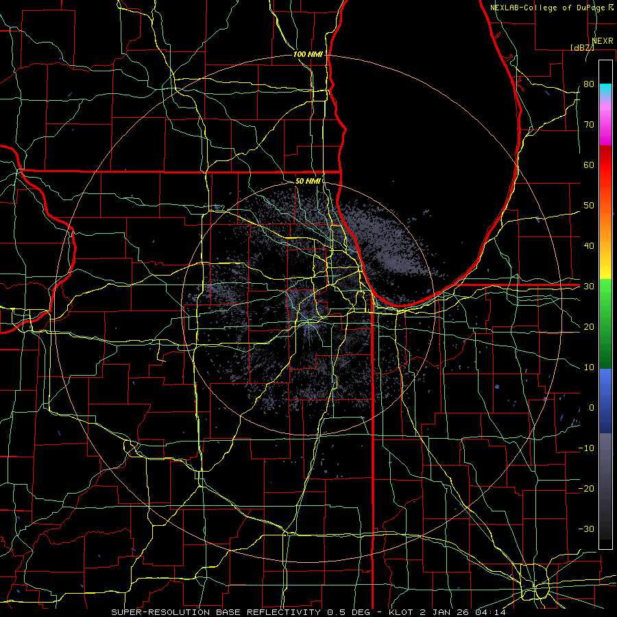The height and width of the screenshot is (617, 617).
Task: Select the 20 value on the dBZ scale
Action: coord(589,327)
